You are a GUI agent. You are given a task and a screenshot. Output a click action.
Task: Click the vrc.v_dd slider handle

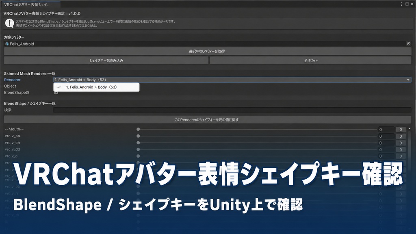(x=138, y=149)
